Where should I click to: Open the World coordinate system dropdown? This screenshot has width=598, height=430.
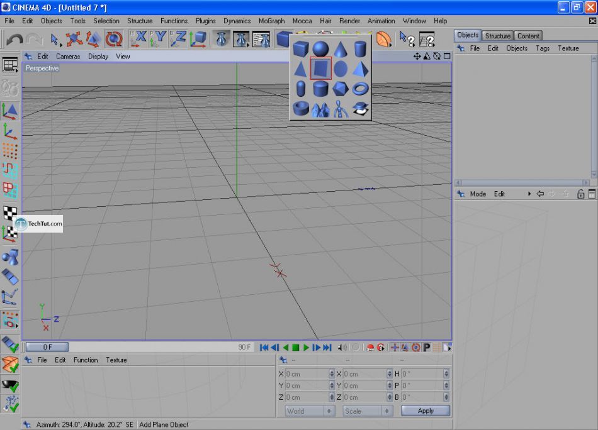310,411
